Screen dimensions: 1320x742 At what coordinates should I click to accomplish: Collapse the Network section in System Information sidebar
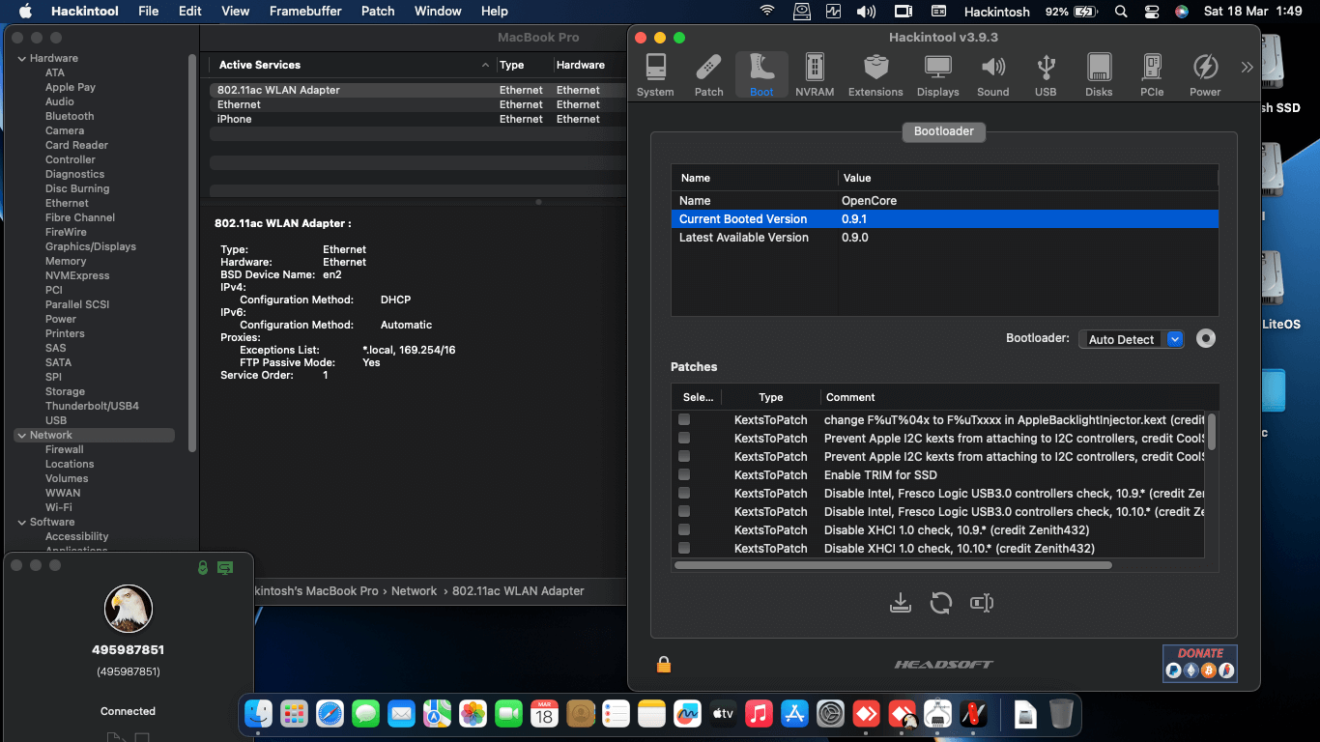tap(21, 435)
